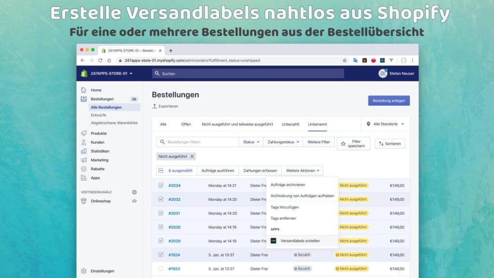
Task: Click the Filter speichern button
Action: tap(354, 144)
